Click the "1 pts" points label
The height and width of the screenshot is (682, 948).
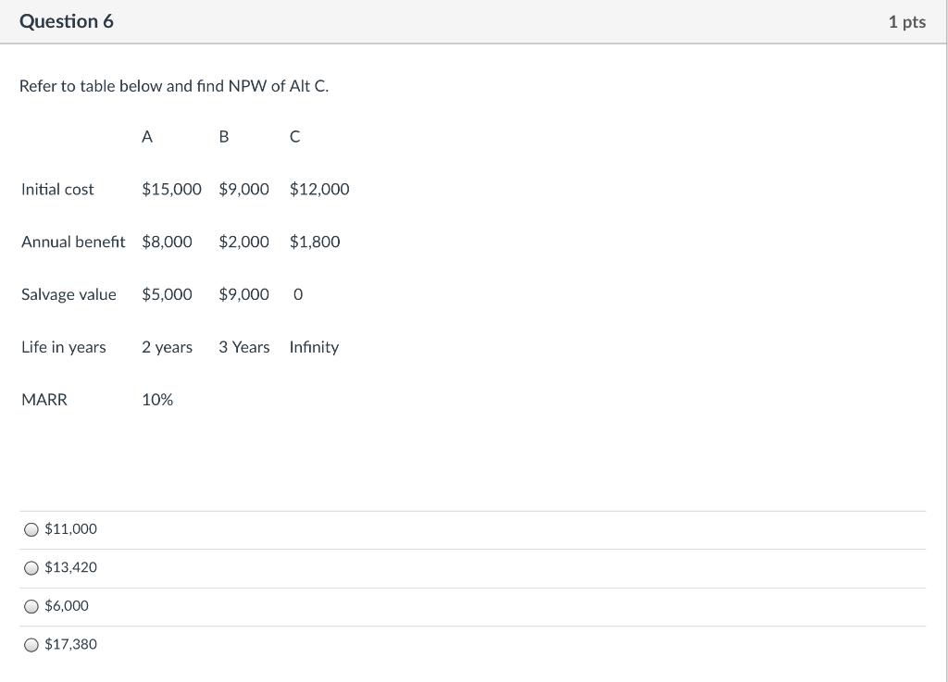907,22
